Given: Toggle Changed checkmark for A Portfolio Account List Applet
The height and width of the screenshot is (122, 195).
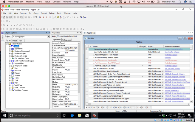Looking at the screenshot, I should coord(143,66).
